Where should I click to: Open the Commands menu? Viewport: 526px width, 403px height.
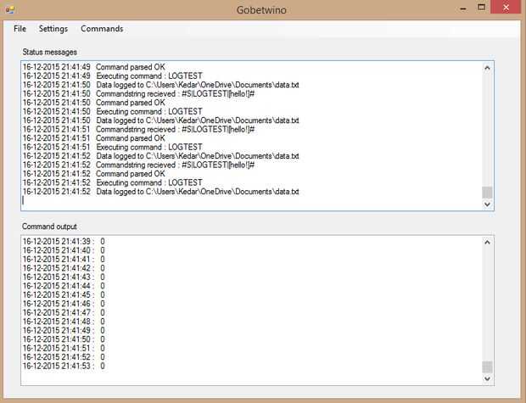coord(102,29)
